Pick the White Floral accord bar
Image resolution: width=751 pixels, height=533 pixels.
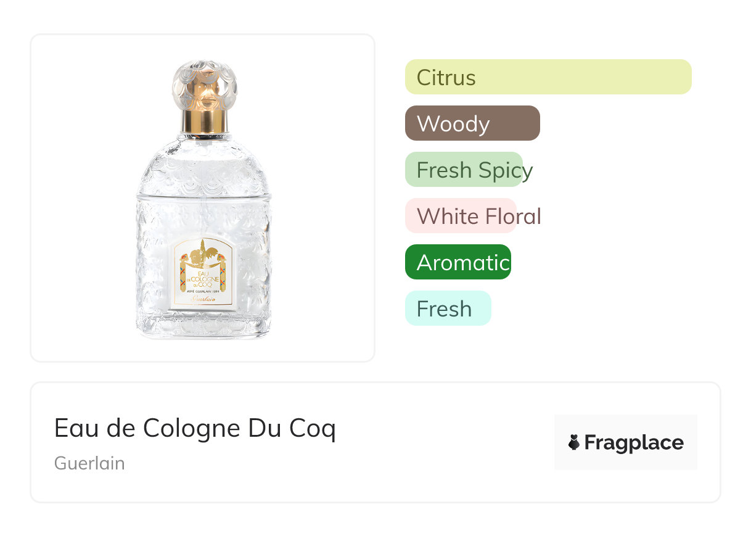click(460, 216)
